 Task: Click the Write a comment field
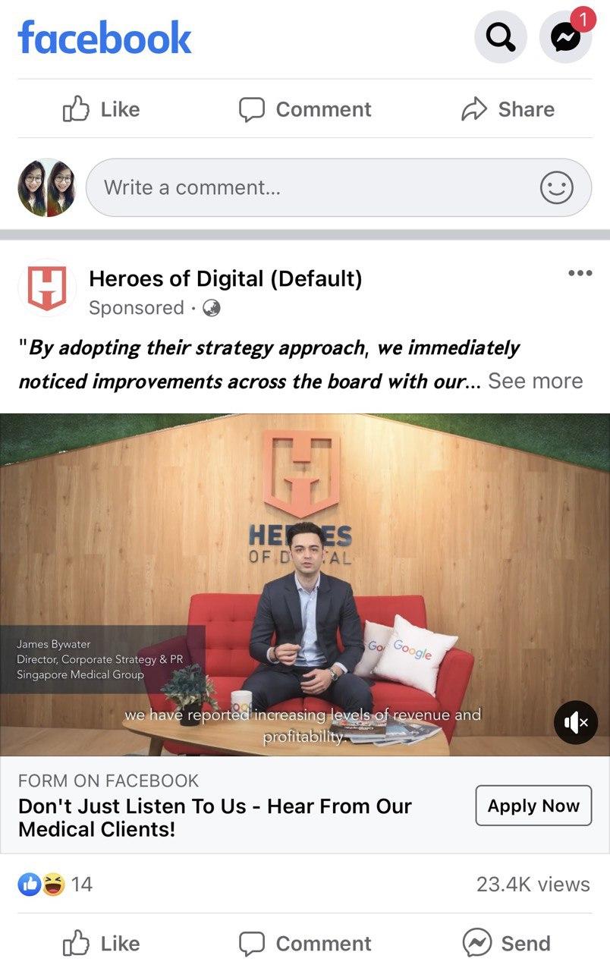(338, 187)
